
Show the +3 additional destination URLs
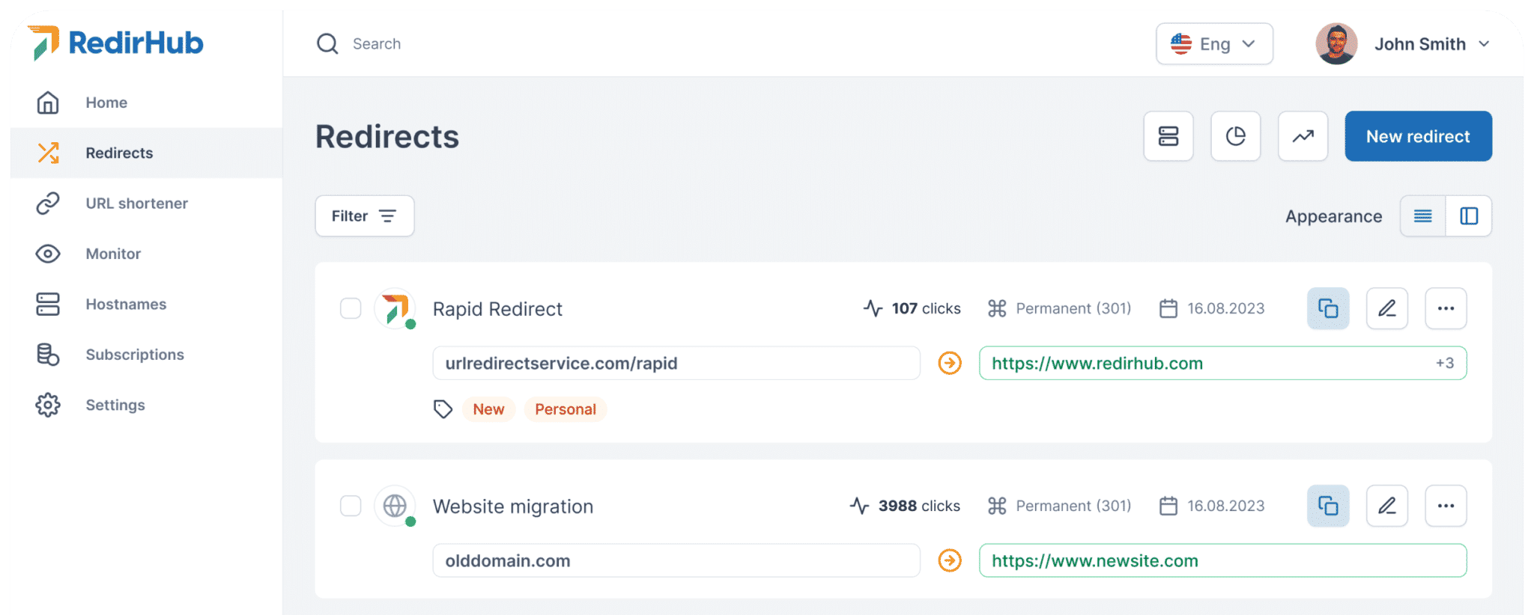pyautogui.click(x=1444, y=364)
